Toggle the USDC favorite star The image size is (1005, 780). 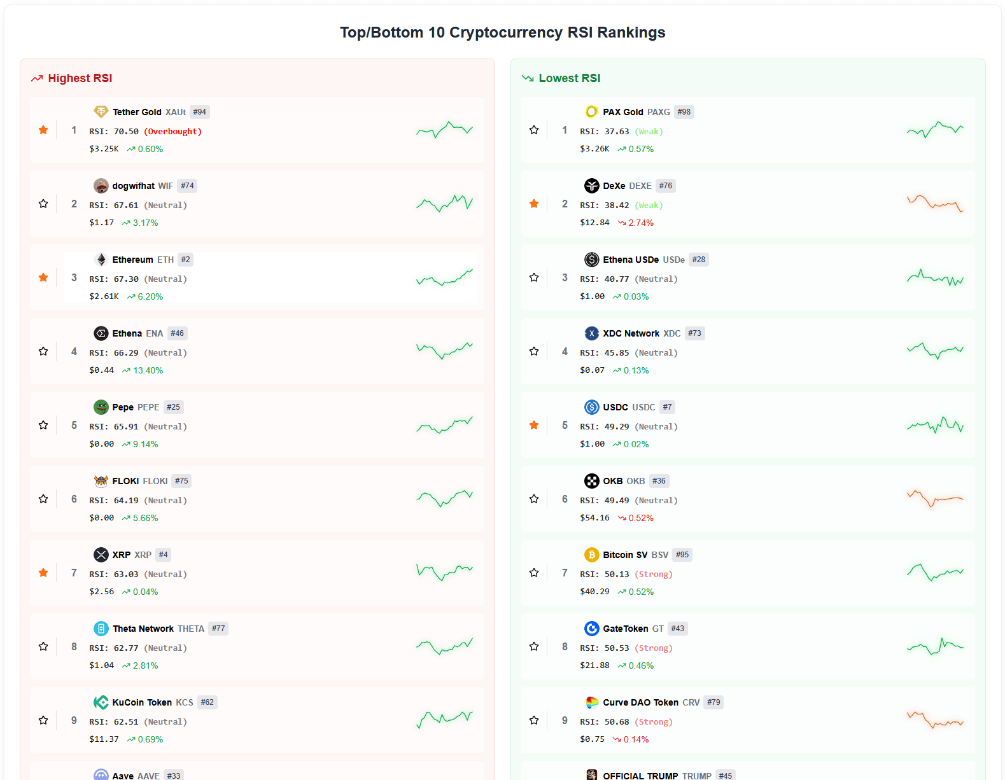coord(534,425)
